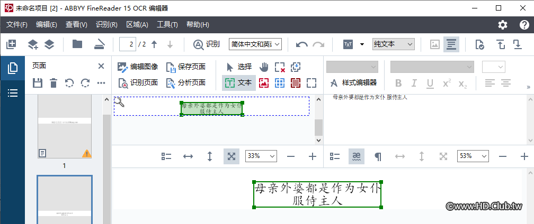Select the recognition area frame tool
The width and height of the screenshot is (534, 224).
[311, 83]
